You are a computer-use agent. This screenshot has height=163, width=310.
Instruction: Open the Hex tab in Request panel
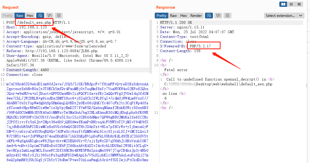(30, 16)
